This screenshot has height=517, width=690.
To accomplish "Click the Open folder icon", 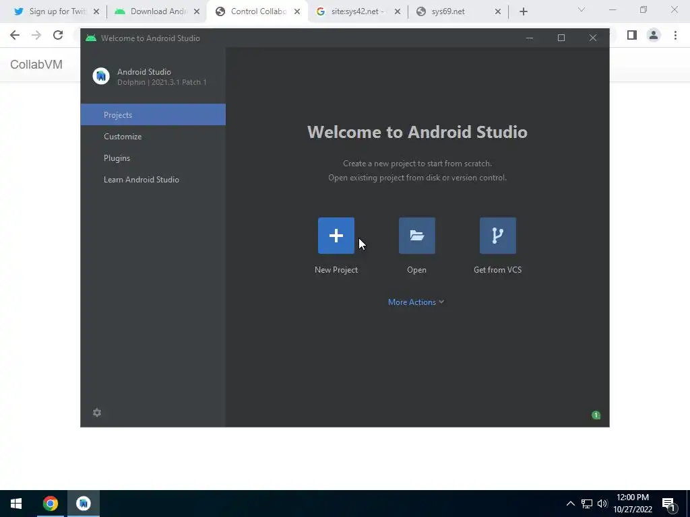I will tap(416, 236).
